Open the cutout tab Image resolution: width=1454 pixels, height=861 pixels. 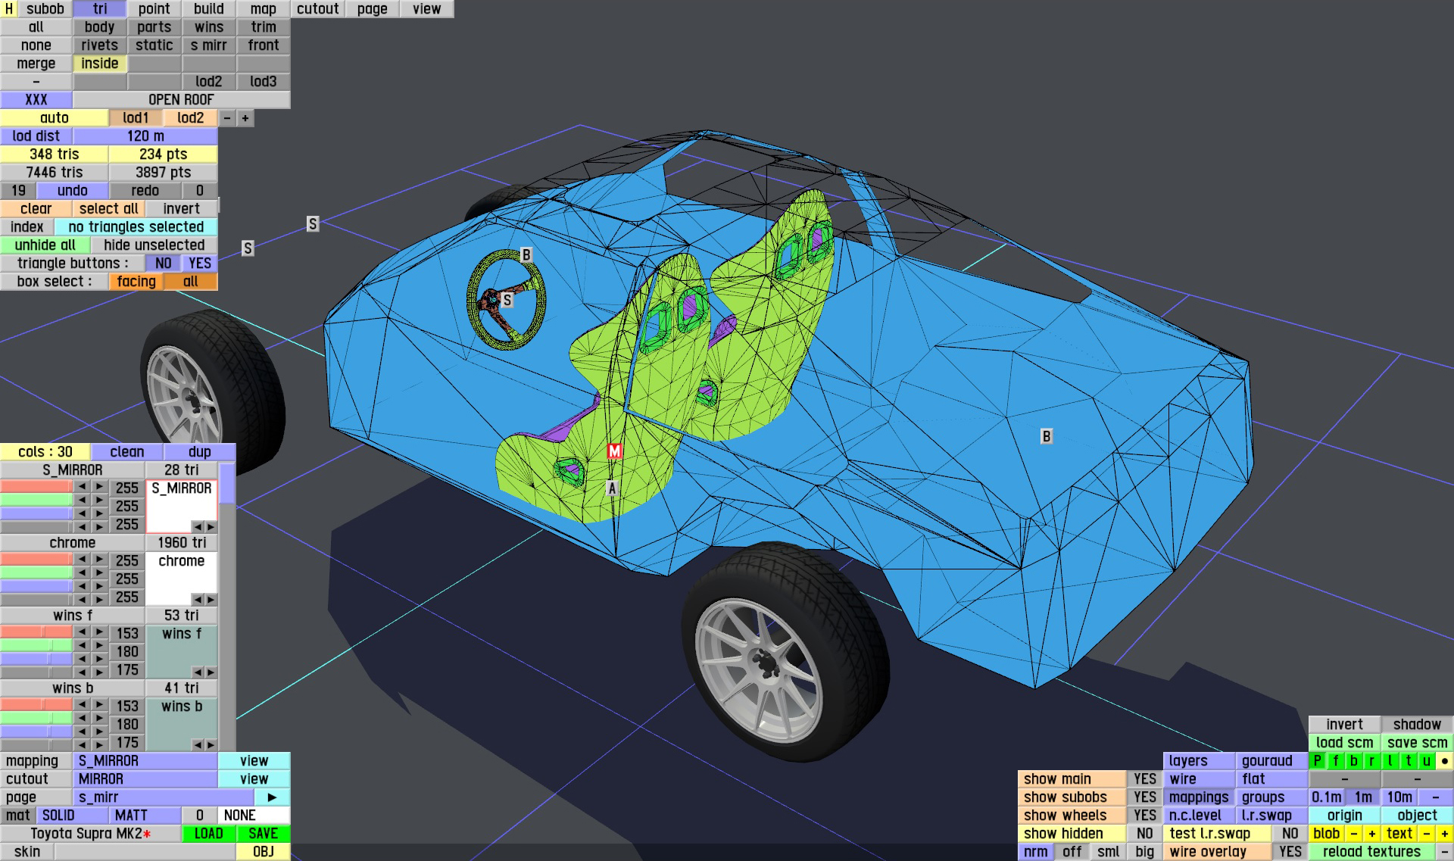[317, 9]
